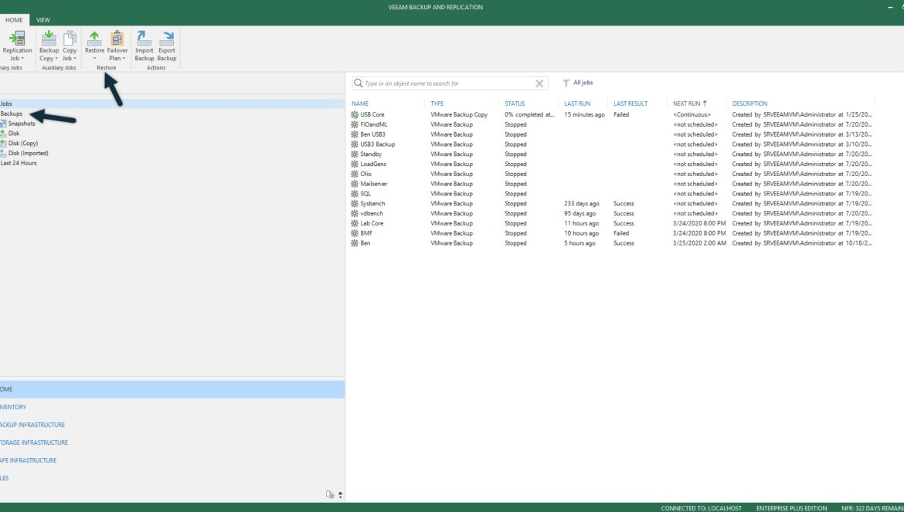Image resolution: width=904 pixels, height=512 pixels.
Task: Select the Disk (Copy) tree node
Action: click(x=23, y=144)
